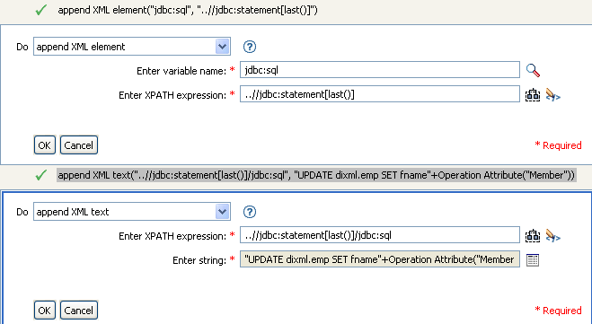
Task: Expand the append XML element Do dropdown
Action: pos(223,47)
